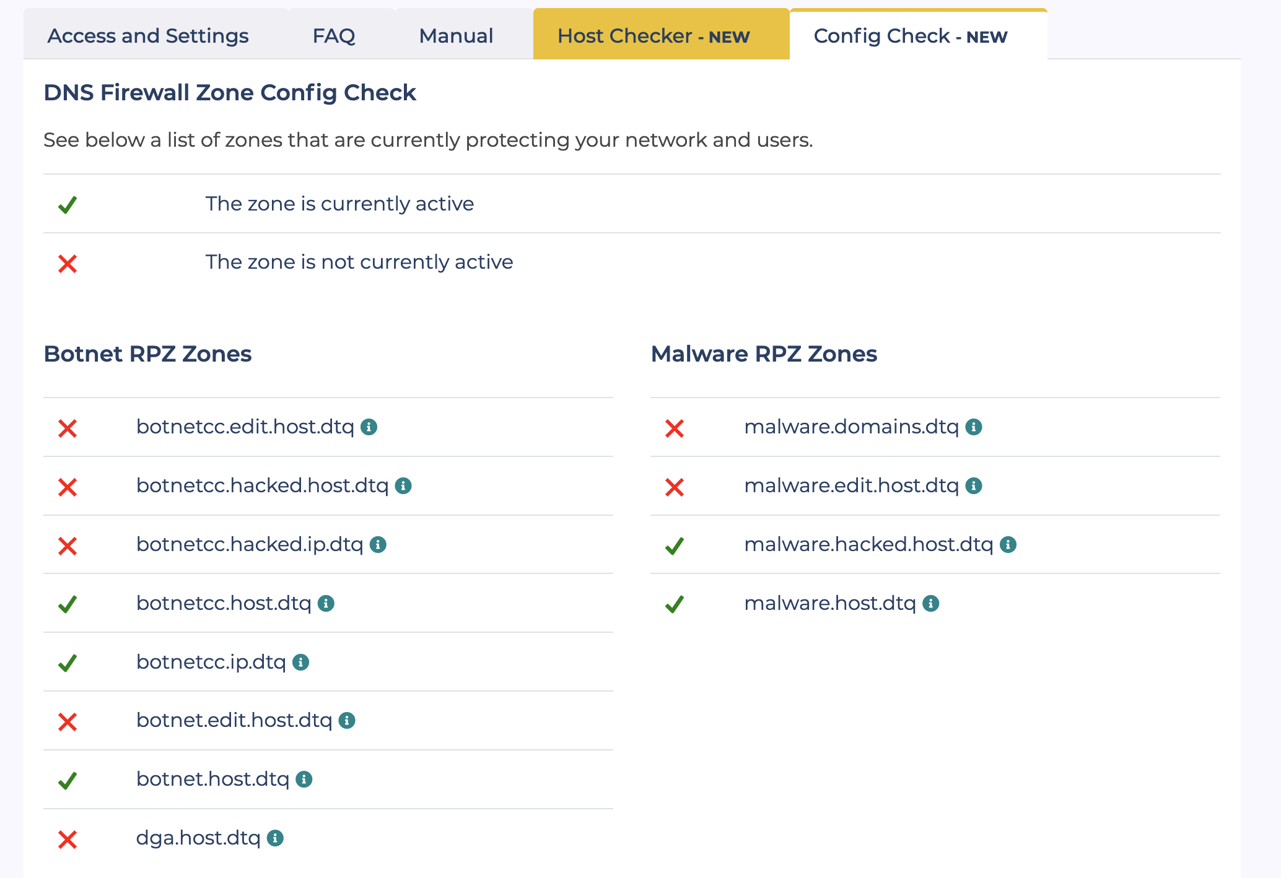Viewport: 1281px width, 878px height.
Task: Click info icon next to malware.hacked.host.dtq
Action: click(x=1008, y=545)
